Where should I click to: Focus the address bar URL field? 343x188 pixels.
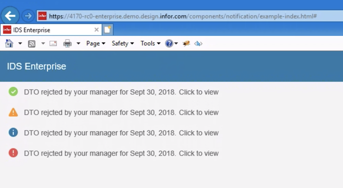(x=190, y=16)
